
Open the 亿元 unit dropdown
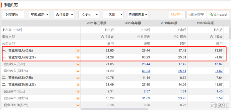click(x=113, y=14)
